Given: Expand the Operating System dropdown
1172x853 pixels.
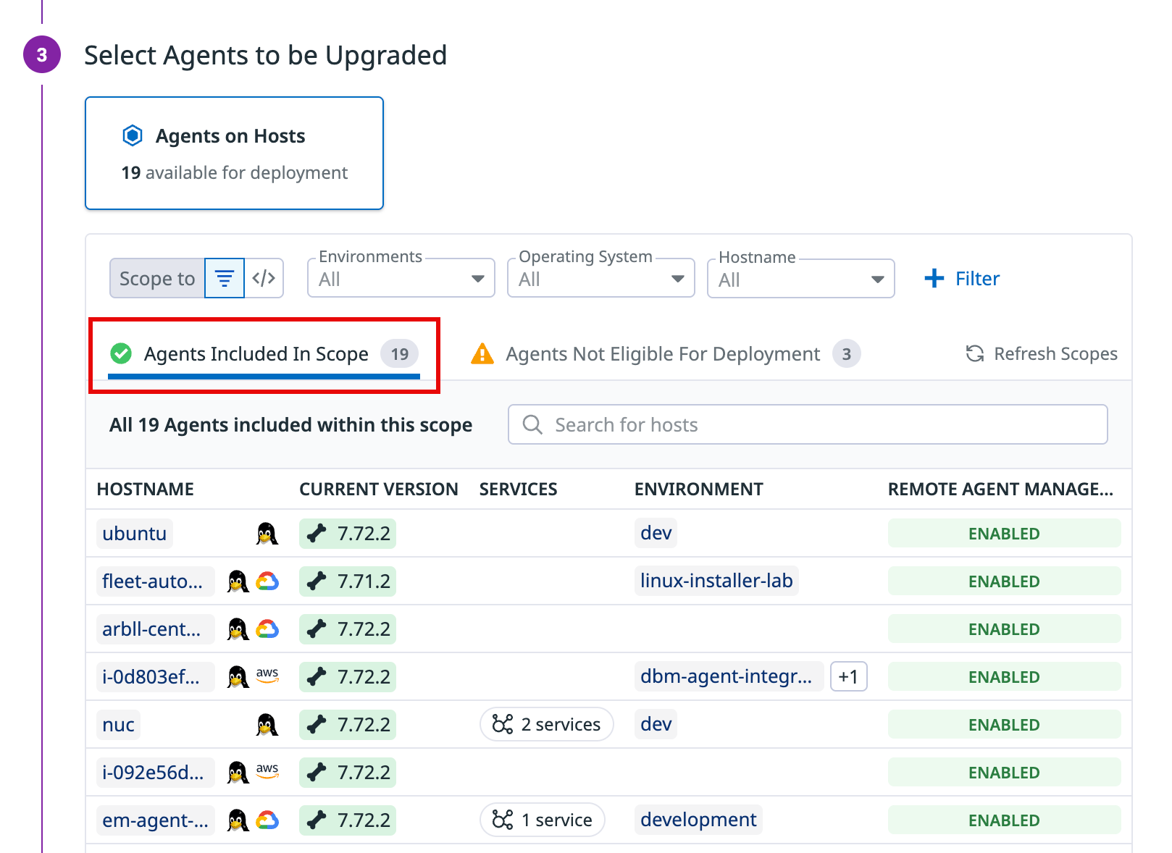Looking at the screenshot, I should 600,279.
